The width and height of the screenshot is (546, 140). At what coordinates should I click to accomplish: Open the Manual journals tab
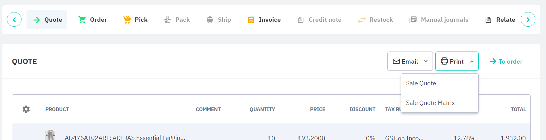tap(439, 20)
